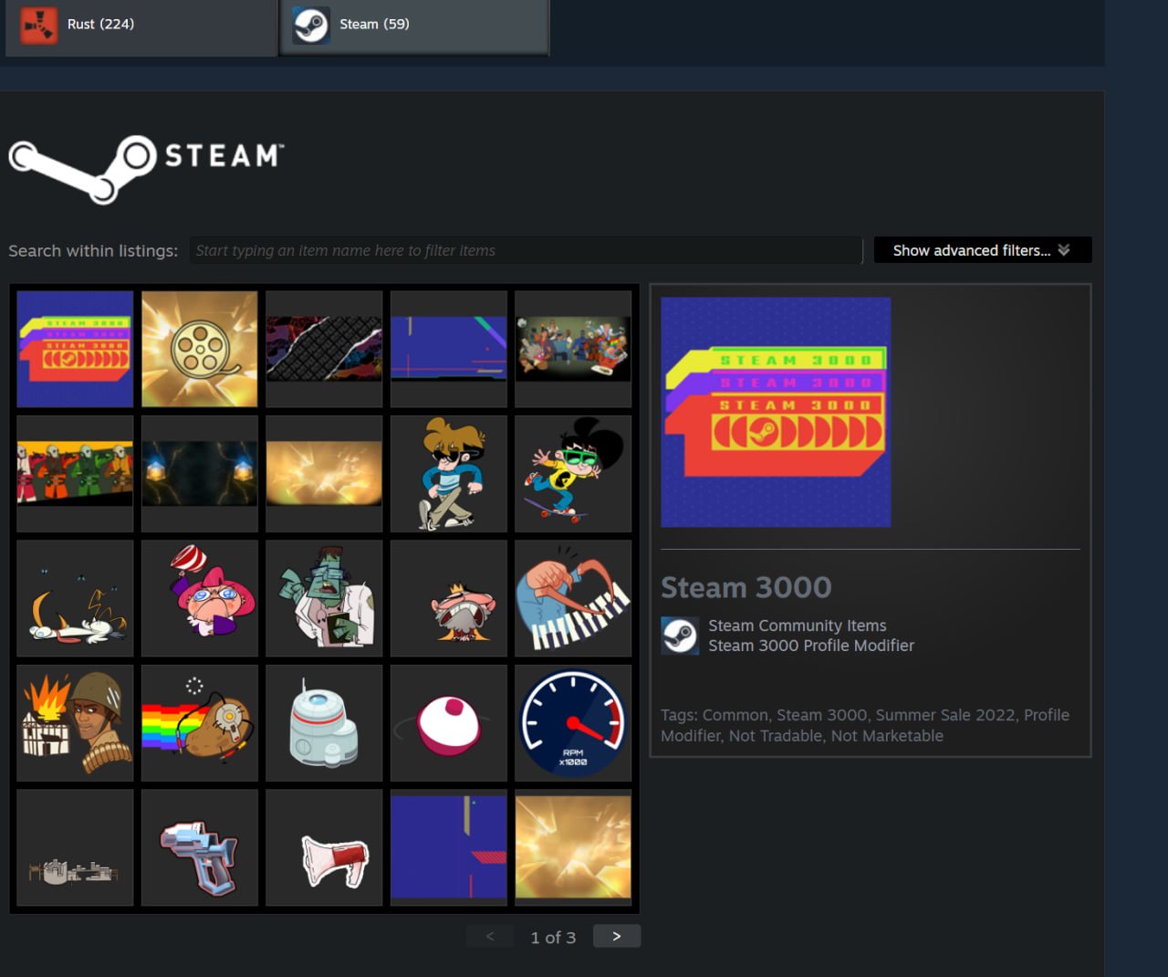
Task: Select the ray gun item
Action: (200, 847)
